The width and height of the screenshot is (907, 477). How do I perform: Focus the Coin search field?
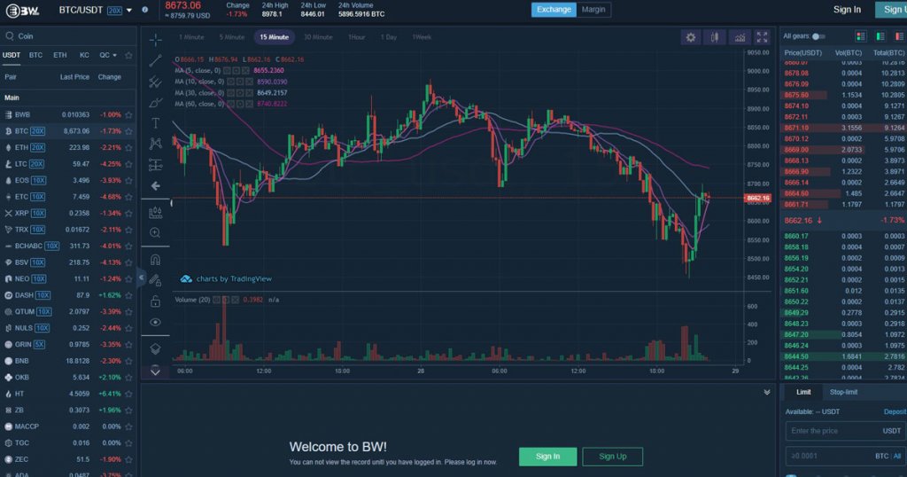68,35
